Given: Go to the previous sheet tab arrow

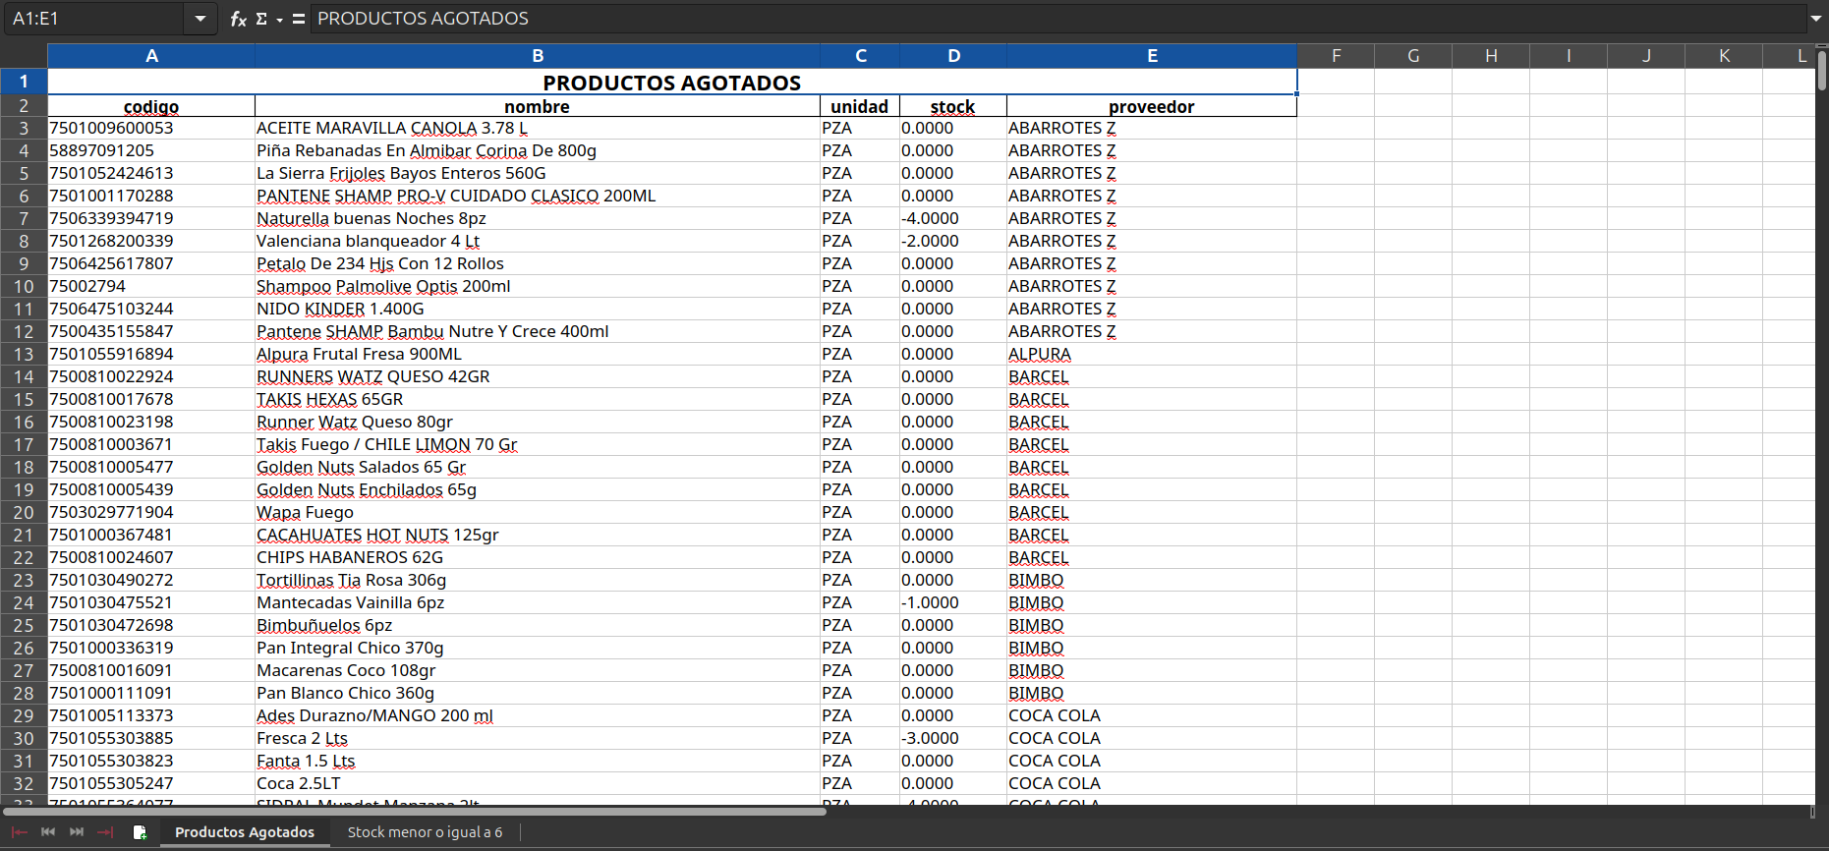Looking at the screenshot, I should (x=47, y=832).
